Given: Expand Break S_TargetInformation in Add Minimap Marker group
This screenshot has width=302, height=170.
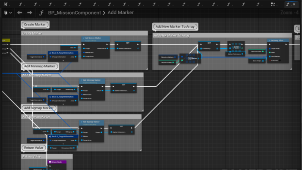Looking at the screenshot, I should point(63,104).
